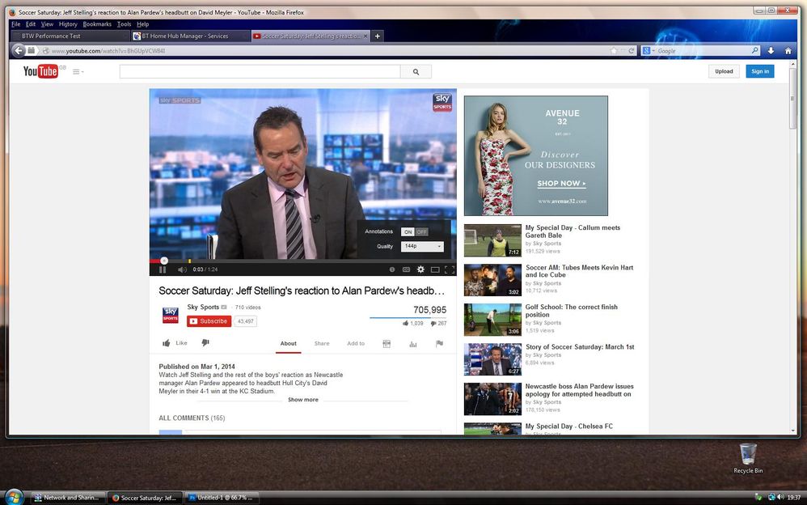The image size is (807, 505).
Task: Open Firefox View menu
Action: [x=48, y=24]
